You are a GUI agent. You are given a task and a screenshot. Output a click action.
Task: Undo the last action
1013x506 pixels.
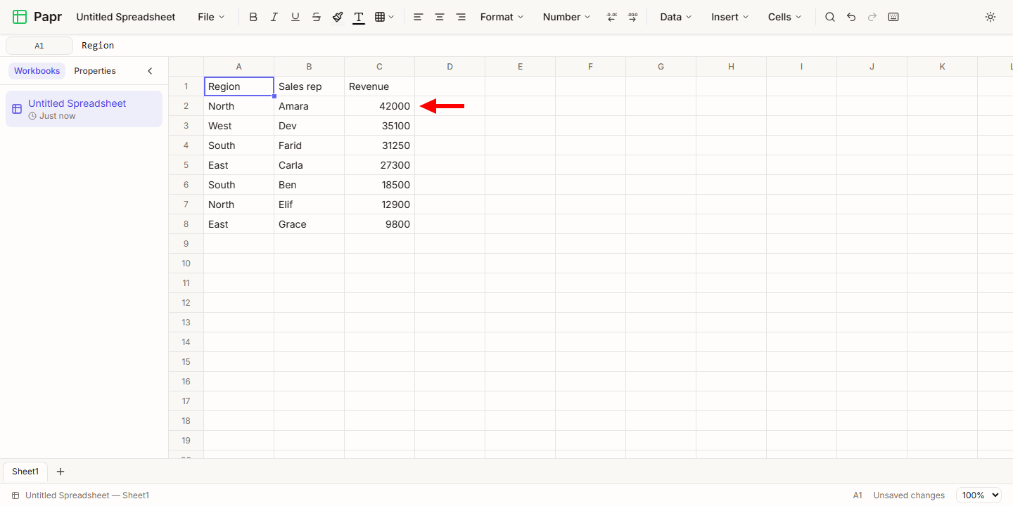pos(851,17)
